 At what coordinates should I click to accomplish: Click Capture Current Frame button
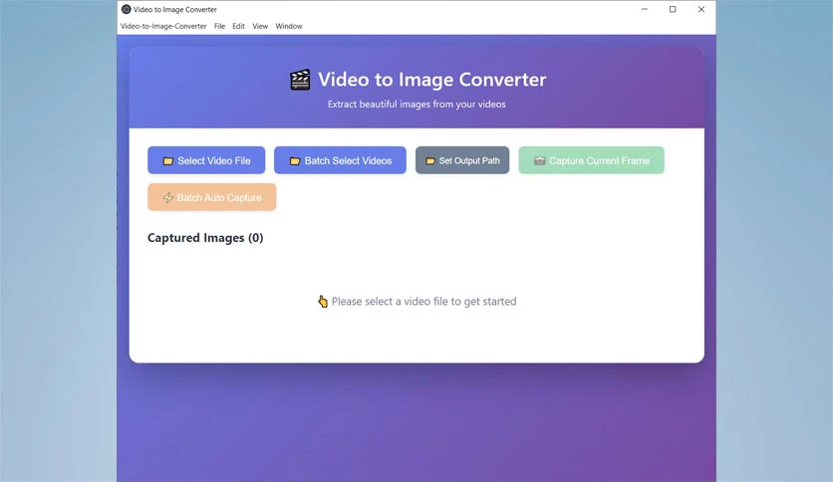(x=591, y=160)
